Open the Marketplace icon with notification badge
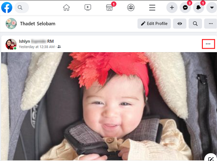This screenshot has width=217, height=161. (x=110, y=7)
